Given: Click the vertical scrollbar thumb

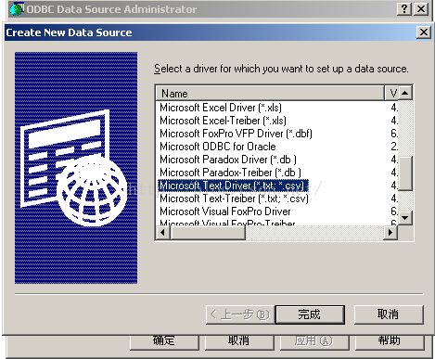Looking at the screenshot, I should (405, 173).
